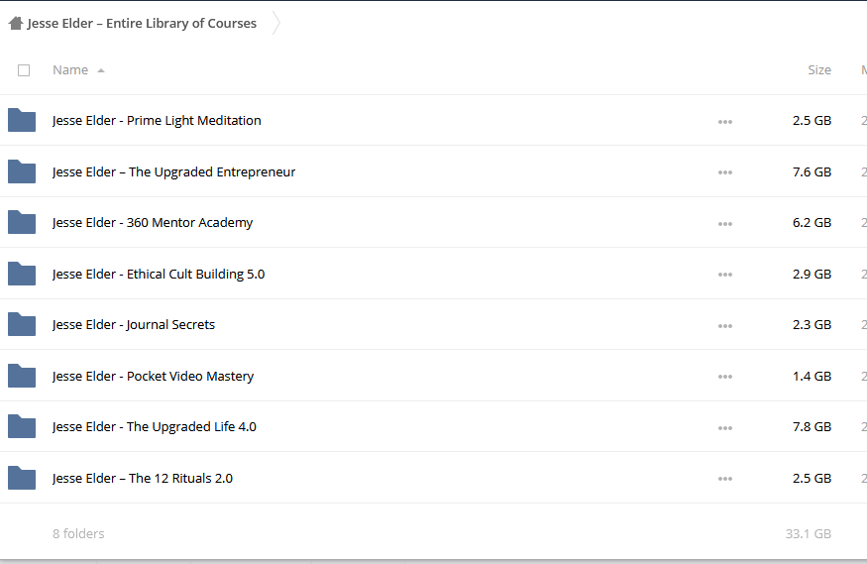Open breadcrumb 'Jesse Elder – Entire Library of Courses'
Image resolution: width=867 pixels, height=564 pixels.
[x=142, y=23]
